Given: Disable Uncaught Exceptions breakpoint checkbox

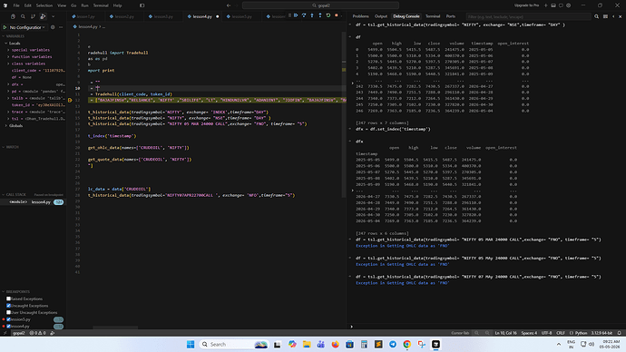Looking at the screenshot, I should coord(8,306).
